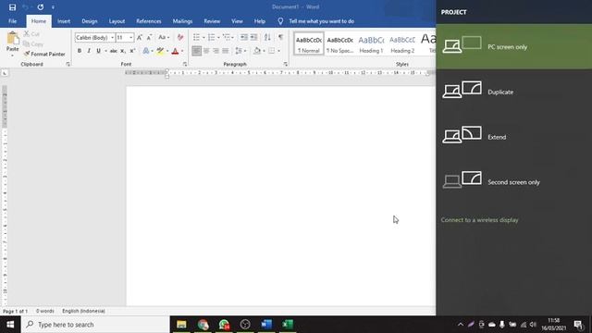Switch to the Design tab
This screenshot has height=333, width=592.
[90, 21]
